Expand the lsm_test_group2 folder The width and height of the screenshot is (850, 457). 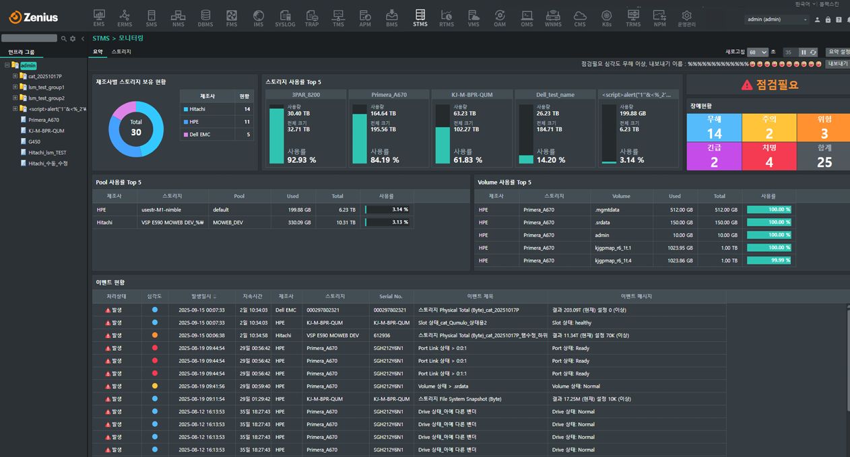[15, 98]
